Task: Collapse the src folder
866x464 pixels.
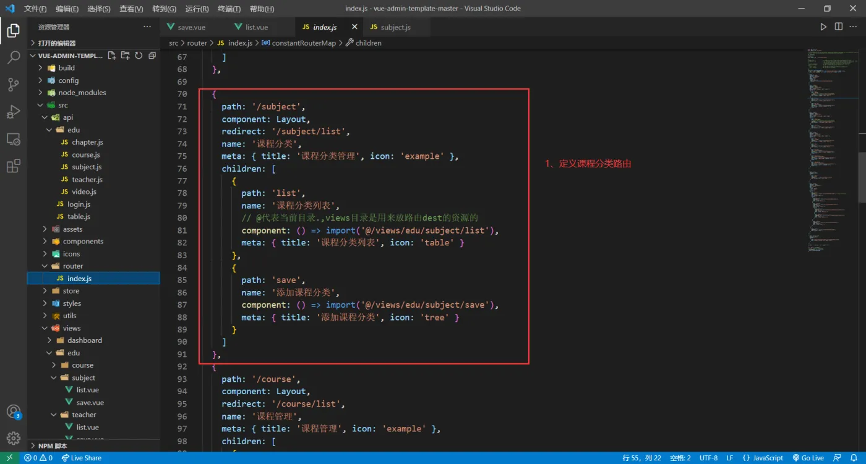Action: pos(93,105)
